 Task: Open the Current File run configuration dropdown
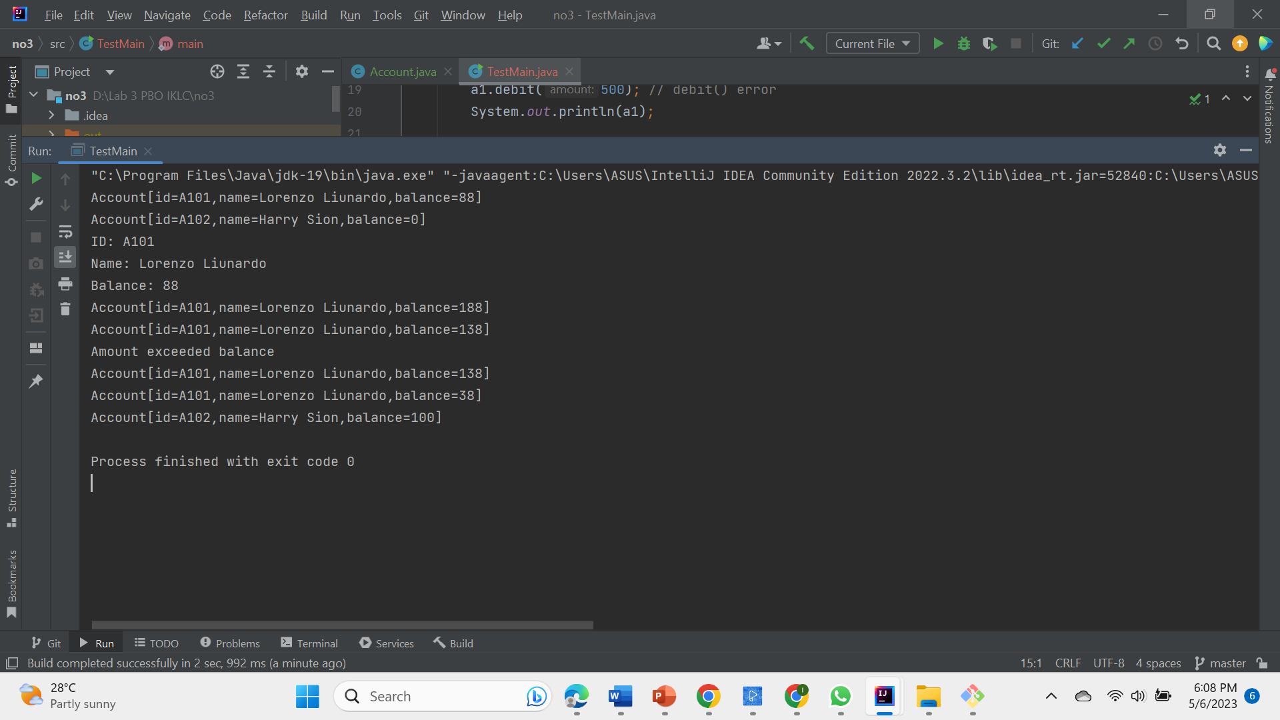pyautogui.click(x=872, y=43)
